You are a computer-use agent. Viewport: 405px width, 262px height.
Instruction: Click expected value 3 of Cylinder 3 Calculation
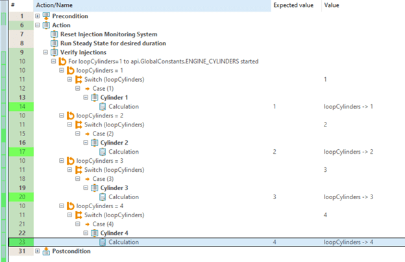pyautogui.click(x=275, y=196)
